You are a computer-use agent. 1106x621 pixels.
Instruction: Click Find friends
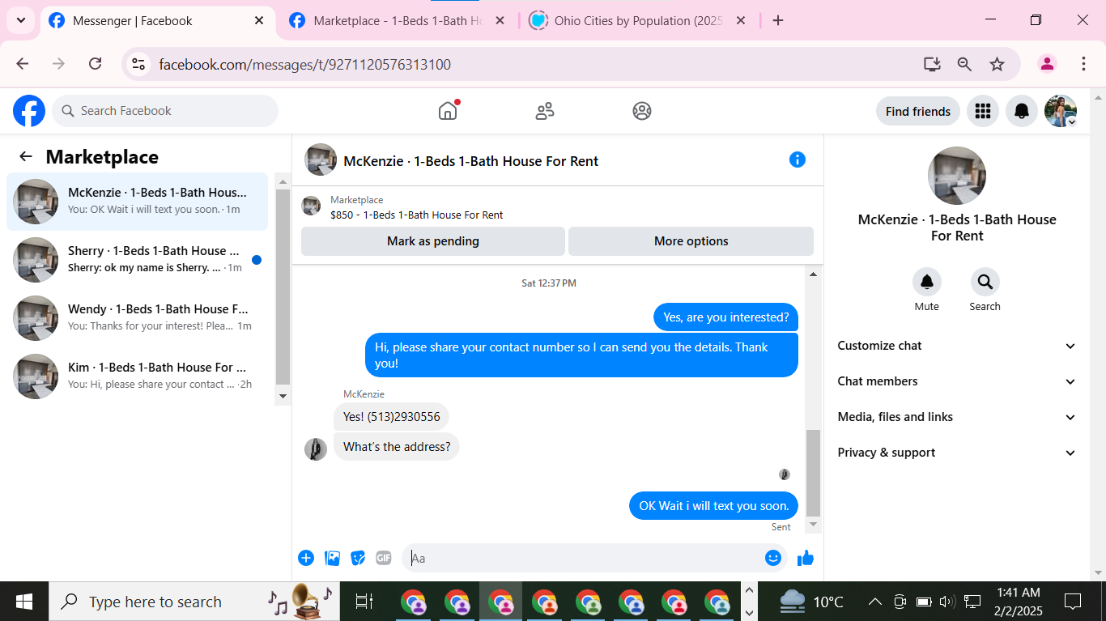[918, 111]
